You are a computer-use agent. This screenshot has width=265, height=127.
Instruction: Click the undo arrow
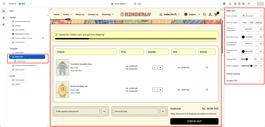point(249,4)
